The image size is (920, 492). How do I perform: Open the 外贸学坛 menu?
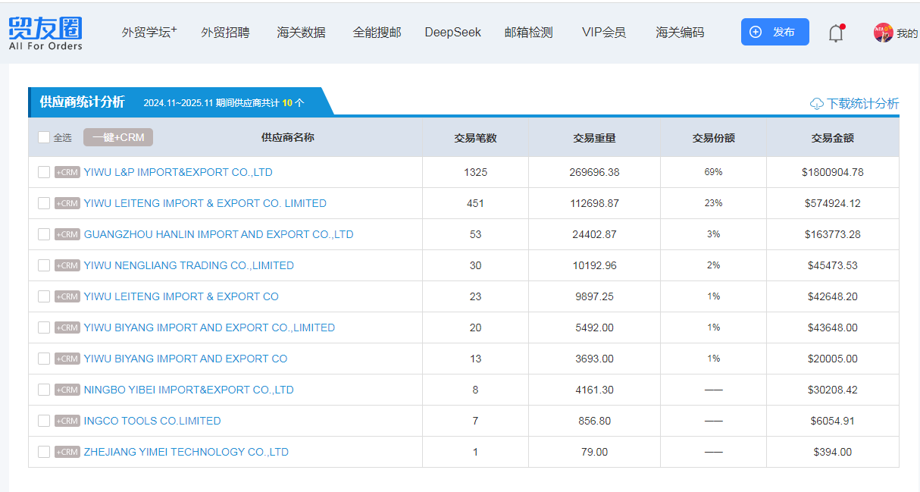coord(149,33)
